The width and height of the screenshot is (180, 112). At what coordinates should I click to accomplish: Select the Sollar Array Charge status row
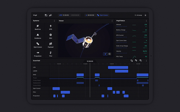(x=131, y=47)
